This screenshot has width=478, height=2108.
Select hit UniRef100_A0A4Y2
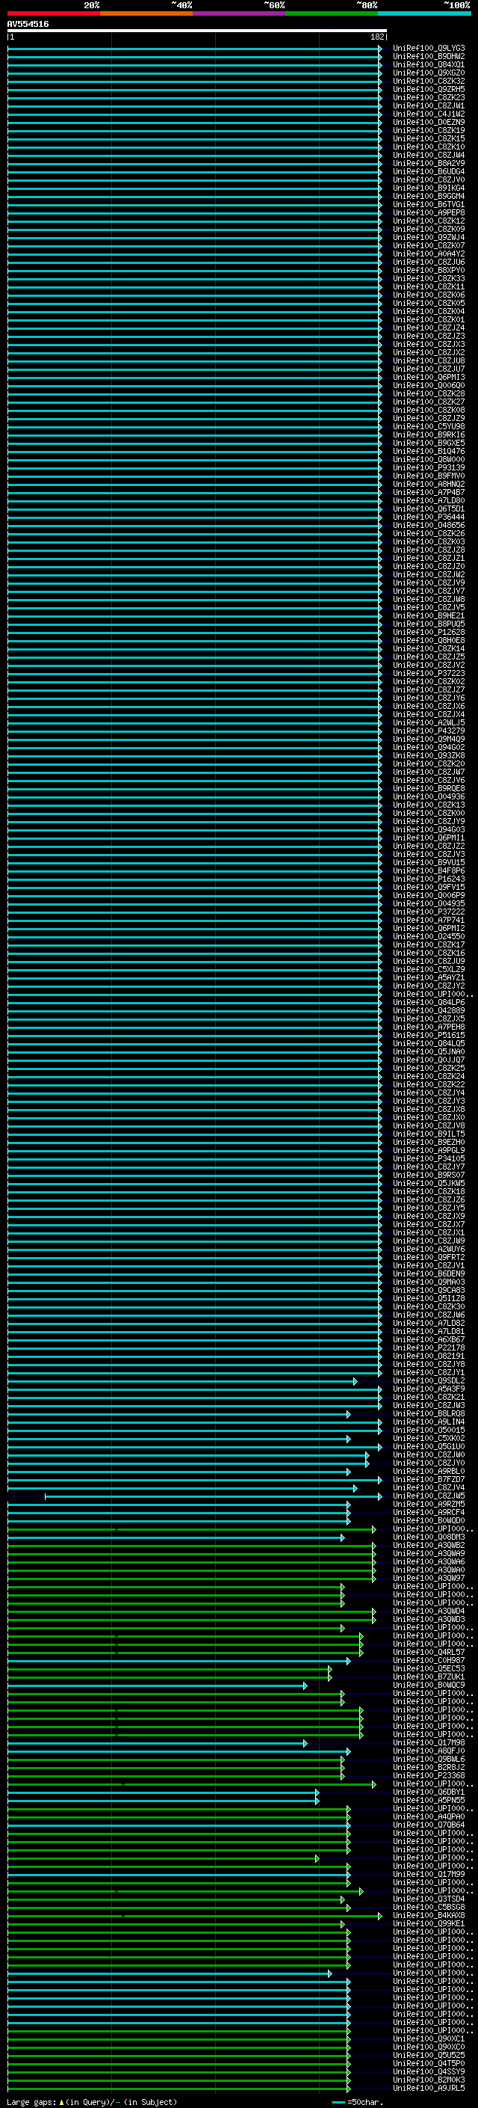tap(429, 253)
